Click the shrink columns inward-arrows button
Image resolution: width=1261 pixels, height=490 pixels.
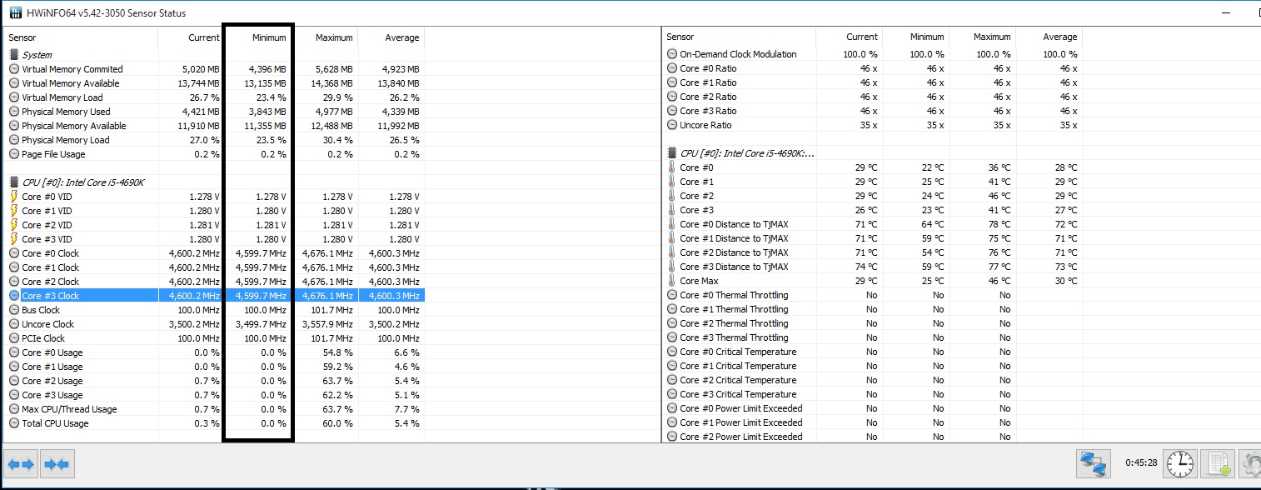coord(57,463)
